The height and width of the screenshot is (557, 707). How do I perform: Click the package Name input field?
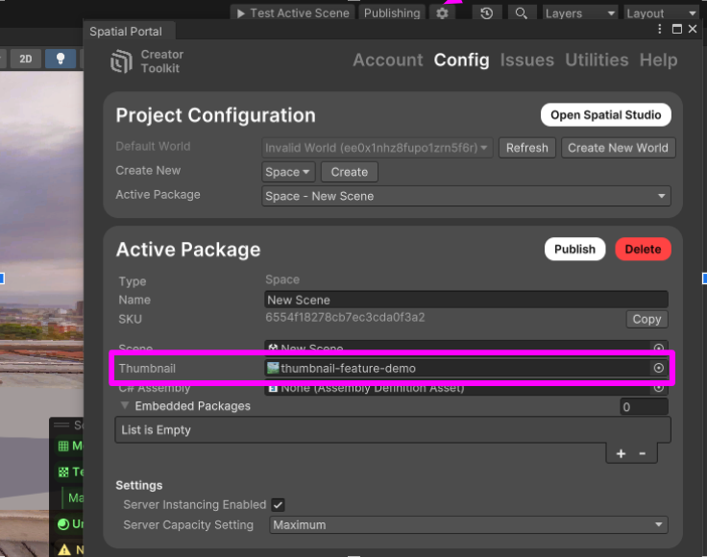pyautogui.click(x=466, y=300)
